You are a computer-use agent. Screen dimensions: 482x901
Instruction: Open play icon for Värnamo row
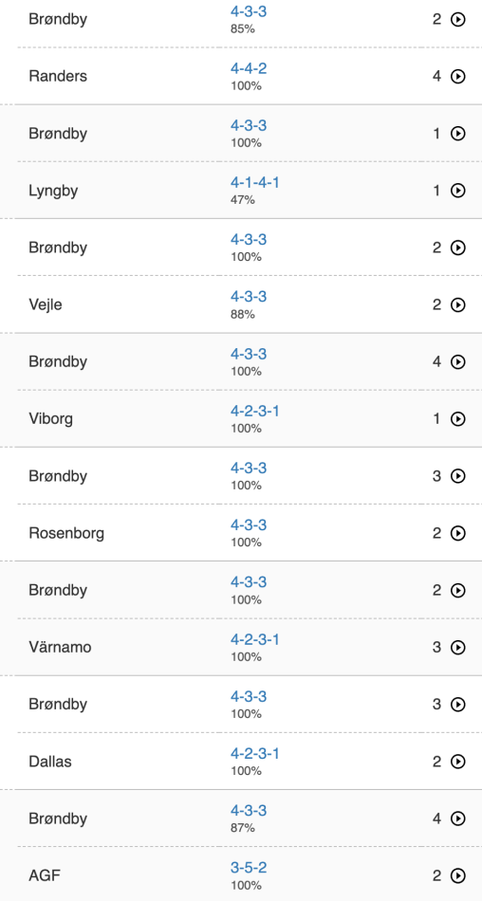pyautogui.click(x=458, y=648)
